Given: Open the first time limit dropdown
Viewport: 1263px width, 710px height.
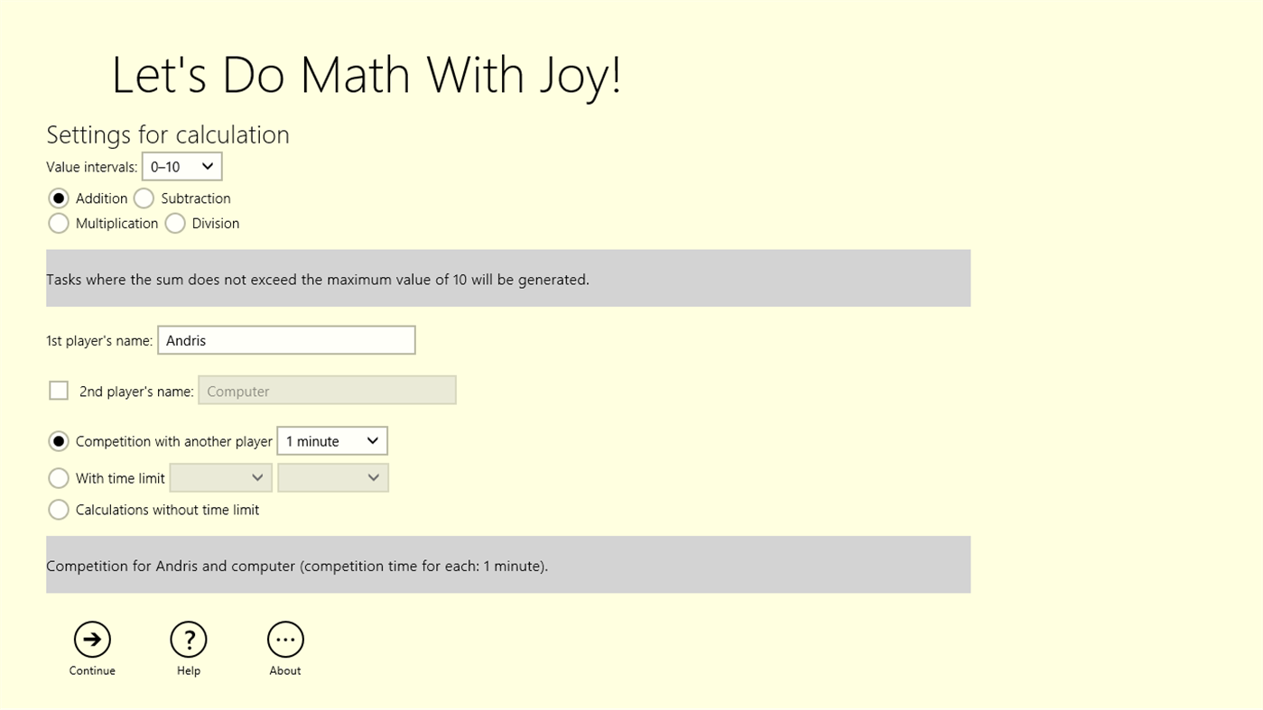Looking at the screenshot, I should pyautogui.click(x=220, y=477).
